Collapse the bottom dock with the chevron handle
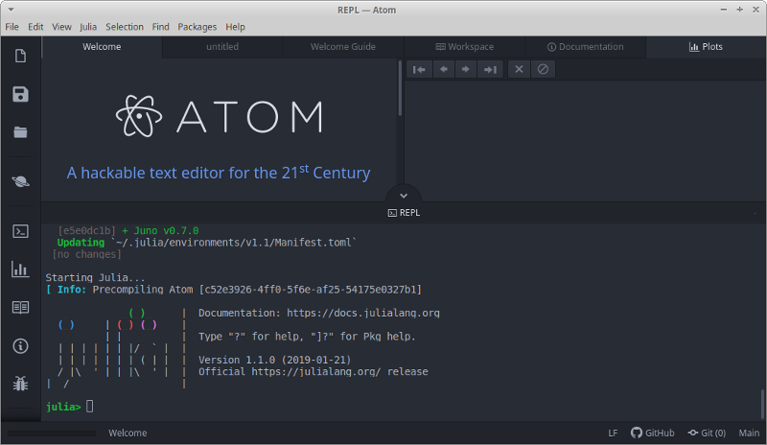 (403, 195)
